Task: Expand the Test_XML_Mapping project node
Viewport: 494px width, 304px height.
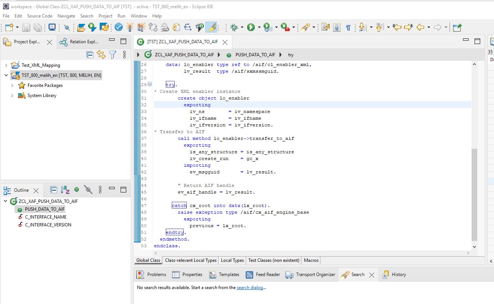Action: (6, 65)
